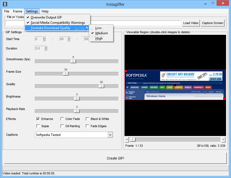Click the 361x108, ratio: 3.339 text
231x178 pixels.
211,146
